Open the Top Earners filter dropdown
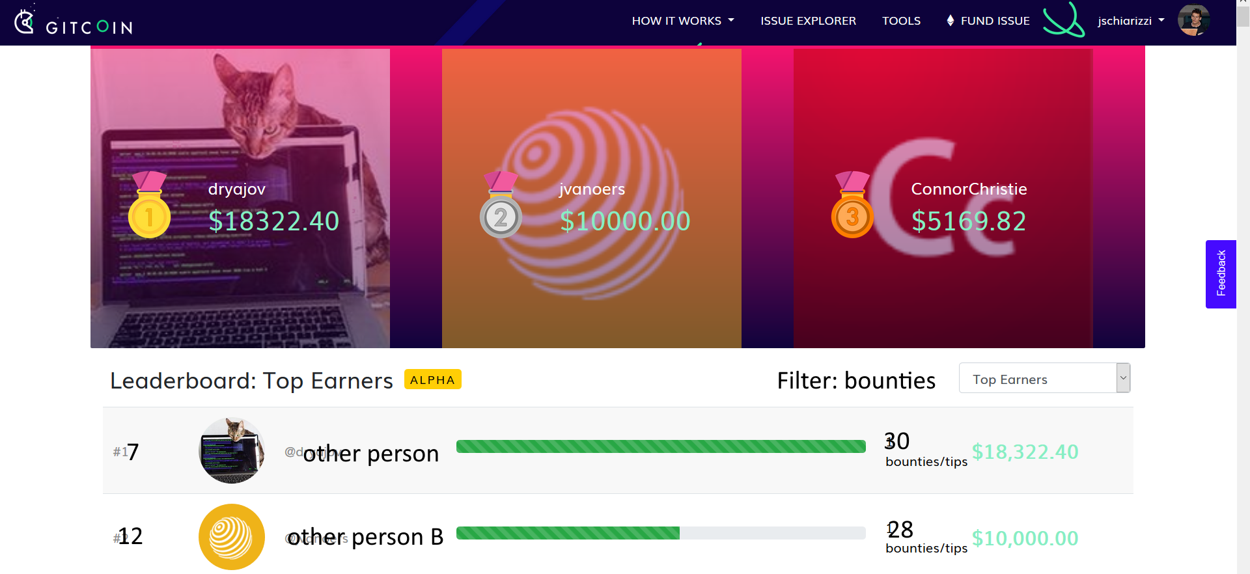The height and width of the screenshot is (574, 1250). click(1044, 377)
